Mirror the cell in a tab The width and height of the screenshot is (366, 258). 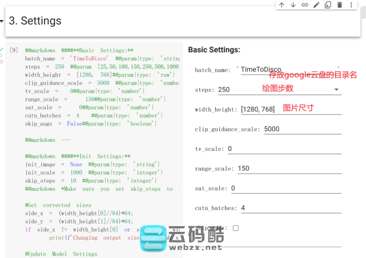pyautogui.click(x=328, y=5)
